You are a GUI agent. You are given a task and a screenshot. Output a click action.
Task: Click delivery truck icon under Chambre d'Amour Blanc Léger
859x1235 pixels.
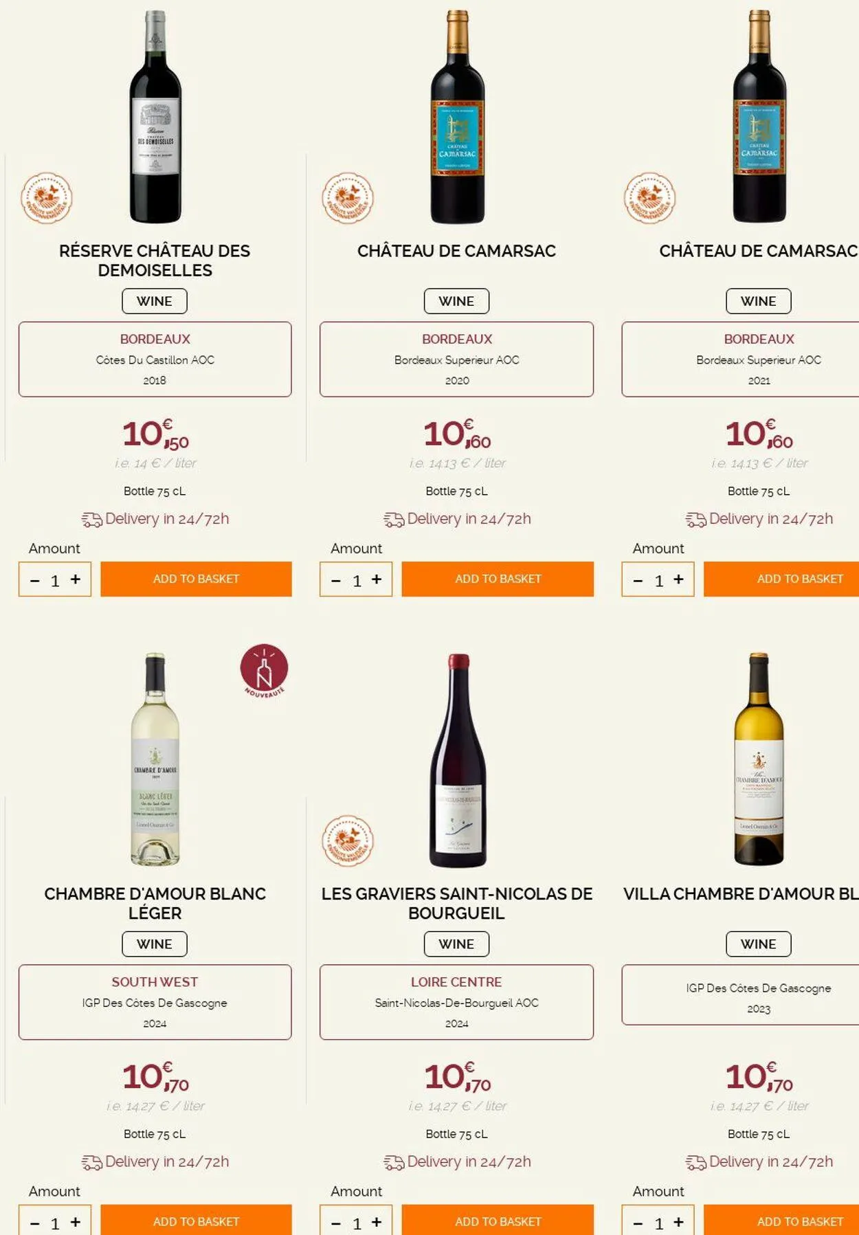point(91,1162)
